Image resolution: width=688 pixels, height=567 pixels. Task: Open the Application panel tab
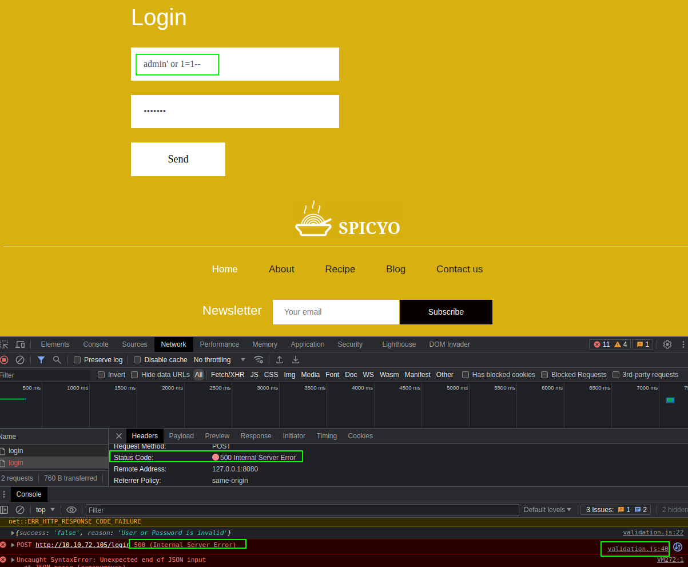pyautogui.click(x=308, y=344)
